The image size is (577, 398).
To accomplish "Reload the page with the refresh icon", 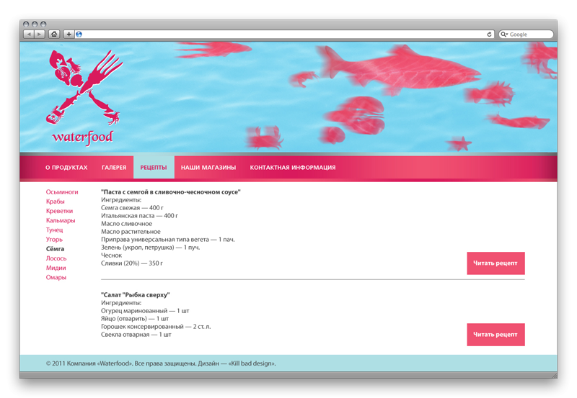I will 489,34.
